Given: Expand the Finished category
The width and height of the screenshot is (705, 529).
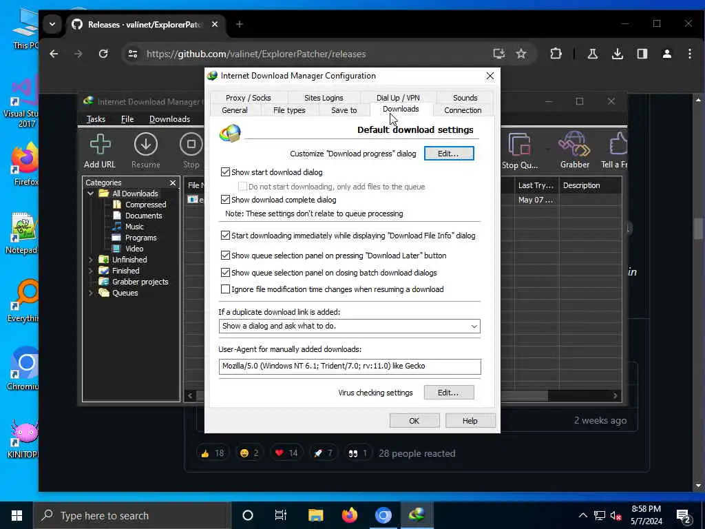Looking at the screenshot, I should [x=90, y=271].
